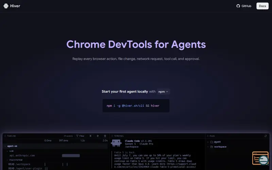Refresh the Files panel
The image size is (272, 170).
click(266, 136)
